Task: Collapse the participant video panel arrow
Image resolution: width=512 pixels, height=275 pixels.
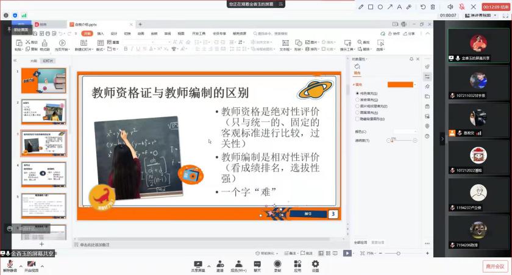Action: point(443,138)
